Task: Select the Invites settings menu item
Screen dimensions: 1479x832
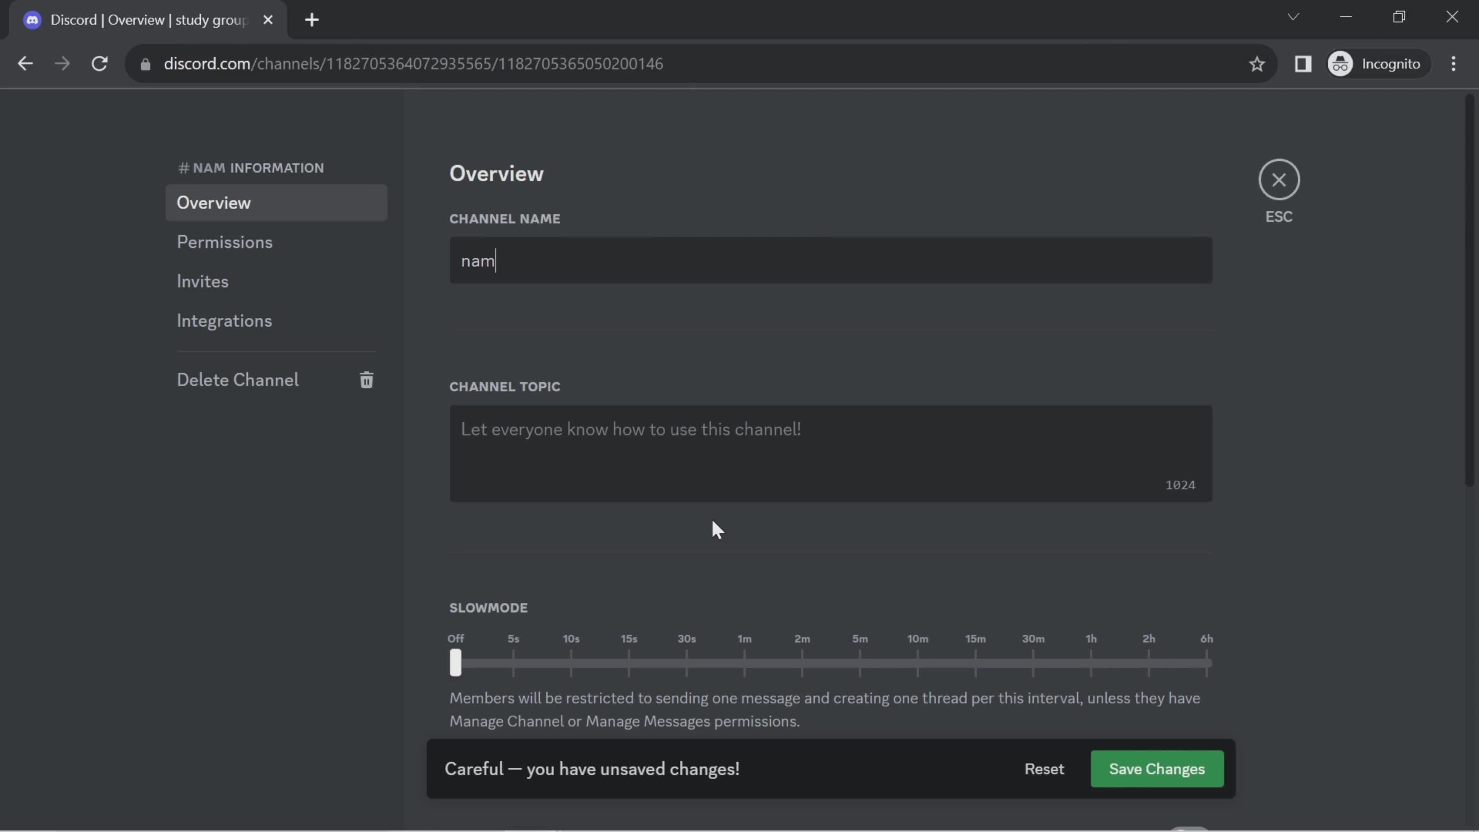Action: pos(202,282)
